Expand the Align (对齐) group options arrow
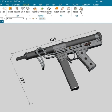The image size is (112, 112). pos(30,16)
